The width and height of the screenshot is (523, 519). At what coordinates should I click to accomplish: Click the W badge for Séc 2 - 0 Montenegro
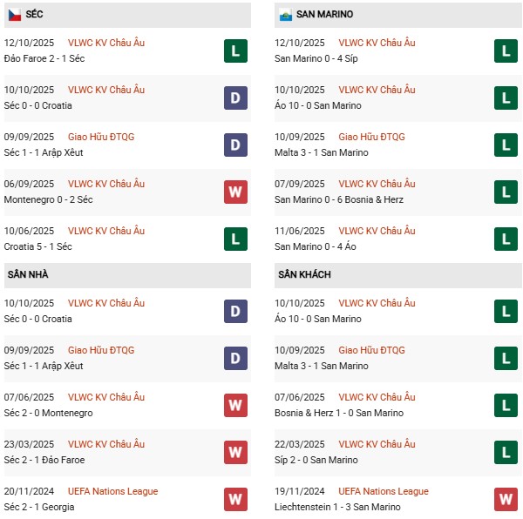pyautogui.click(x=234, y=405)
